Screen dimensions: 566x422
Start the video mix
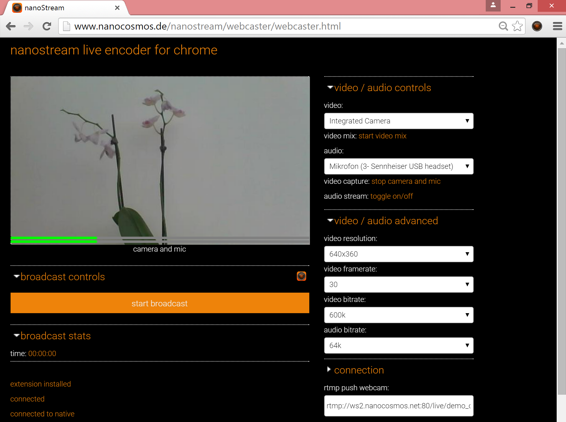click(x=382, y=136)
